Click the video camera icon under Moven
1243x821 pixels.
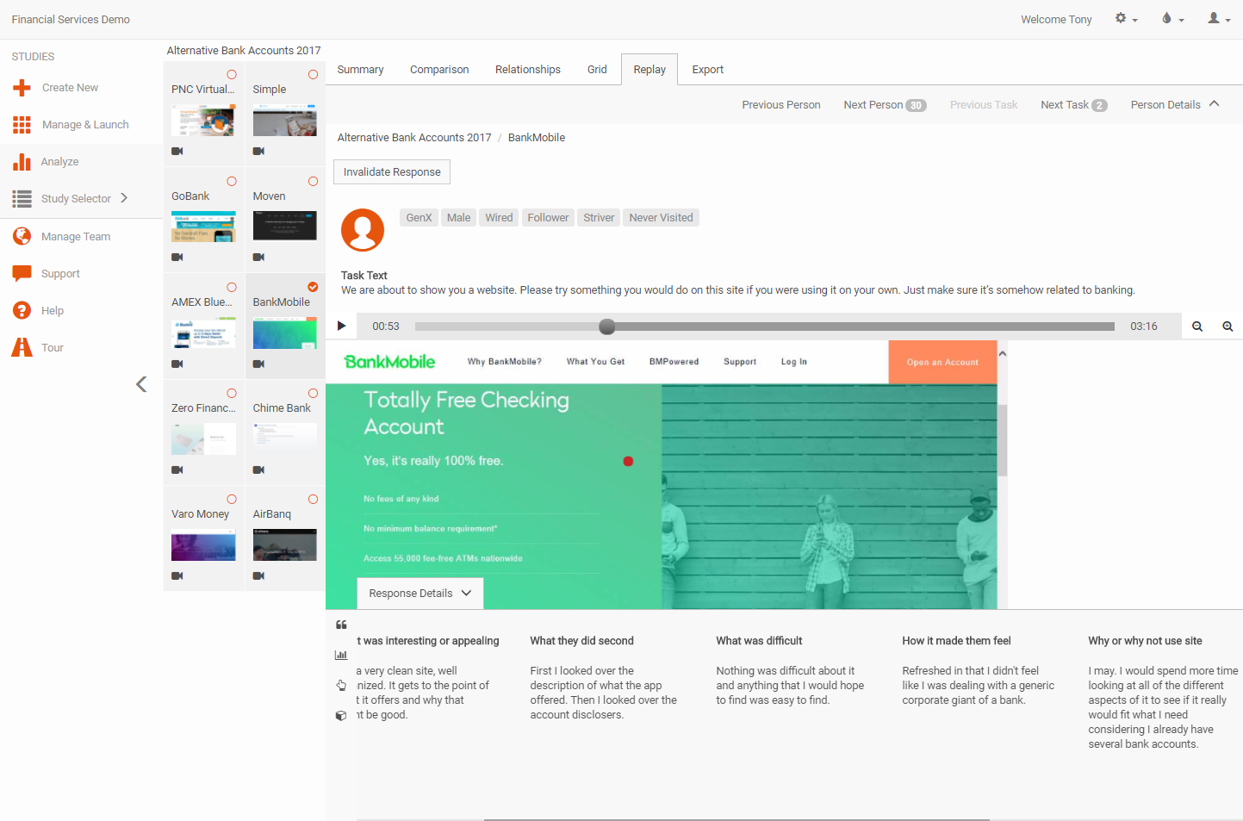[x=258, y=258]
